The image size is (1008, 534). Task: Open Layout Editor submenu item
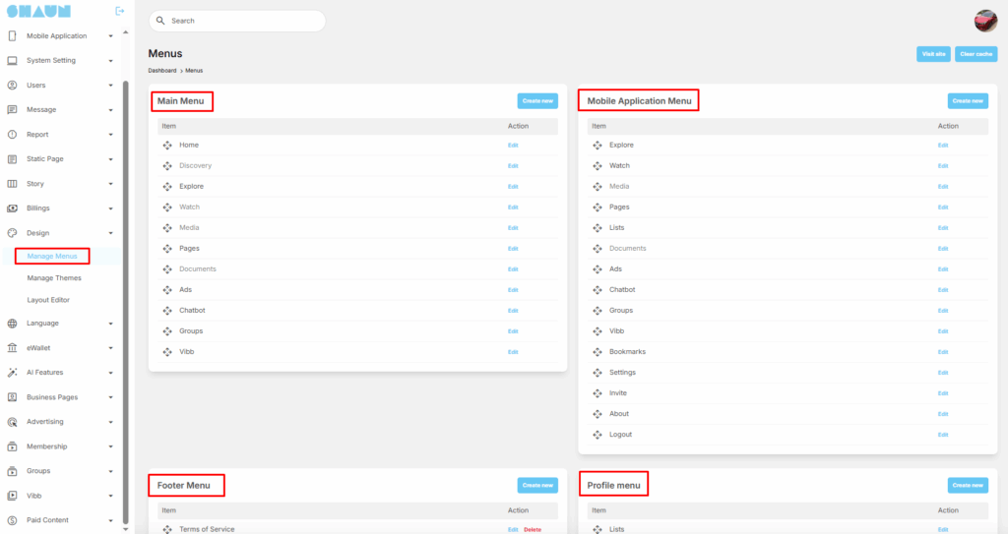tap(48, 300)
